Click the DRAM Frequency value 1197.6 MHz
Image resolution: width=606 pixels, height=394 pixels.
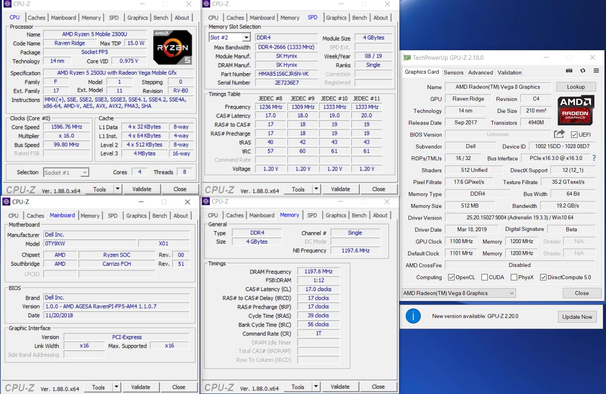click(318, 271)
